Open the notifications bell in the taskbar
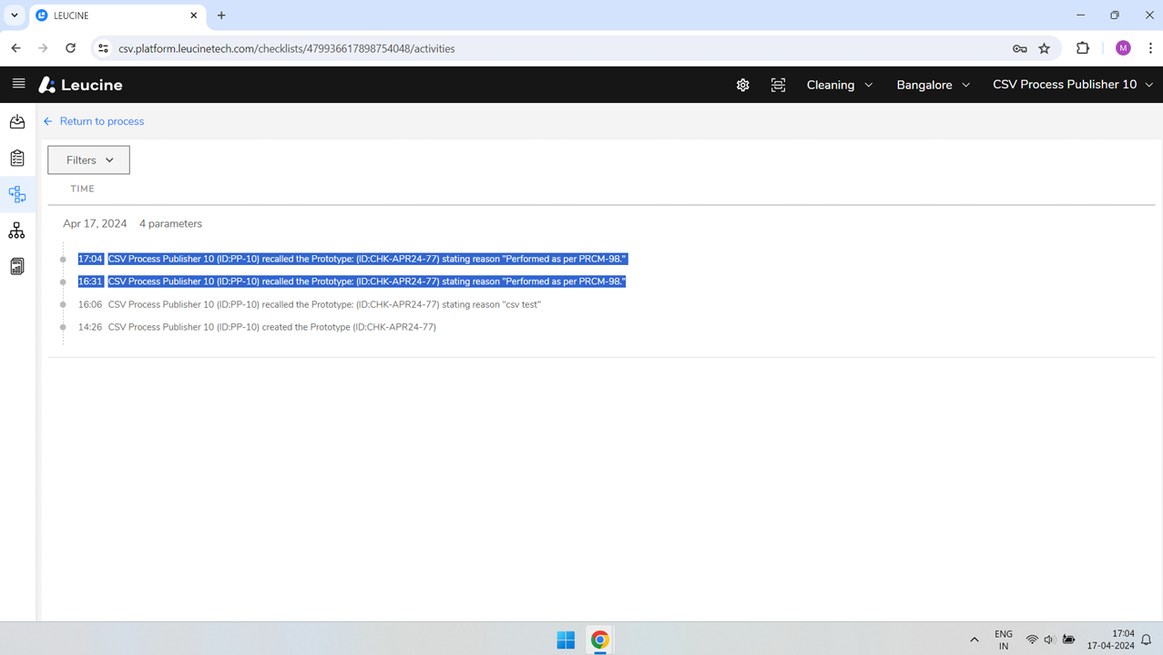The width and height of the screenshot is (1163, 655). coord(1147,640)
